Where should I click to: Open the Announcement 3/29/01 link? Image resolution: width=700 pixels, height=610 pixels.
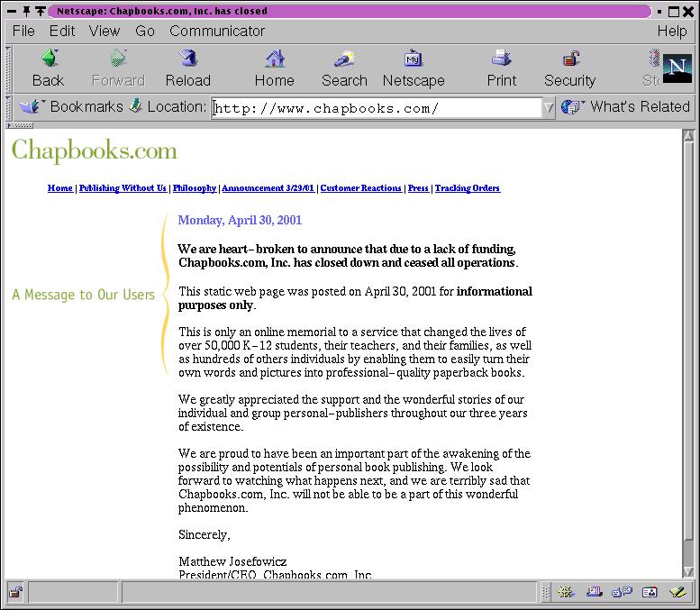[x=268, y=188]
